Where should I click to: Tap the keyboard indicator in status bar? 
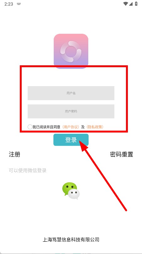(19, 4)
